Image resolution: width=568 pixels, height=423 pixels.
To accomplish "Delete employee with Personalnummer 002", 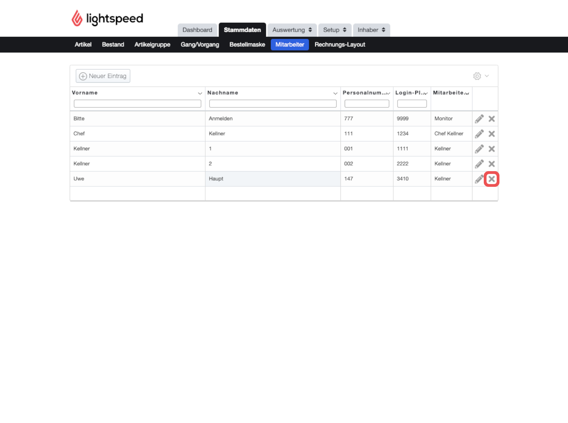I will [492, 164].
